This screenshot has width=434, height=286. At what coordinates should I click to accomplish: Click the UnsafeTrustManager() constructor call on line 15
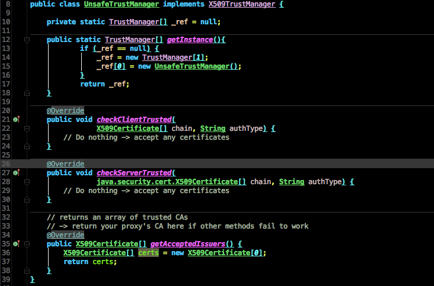196,66
